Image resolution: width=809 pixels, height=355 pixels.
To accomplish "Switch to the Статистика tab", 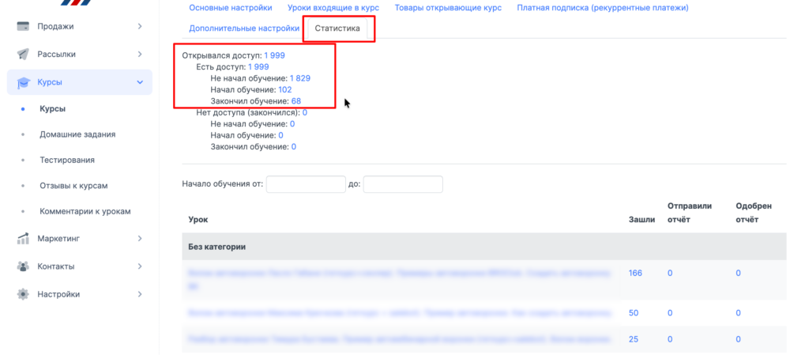I will tap(337, 28).
